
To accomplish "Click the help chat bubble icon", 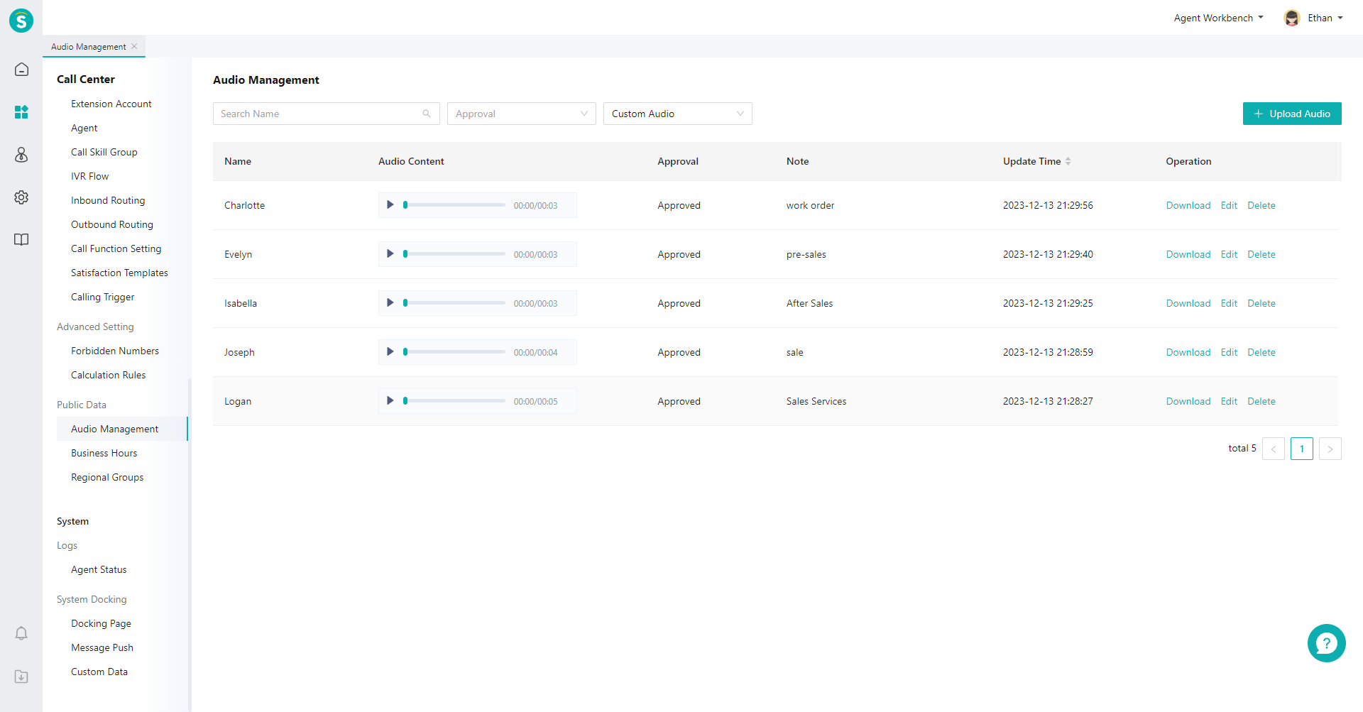I will [1326, 643].
